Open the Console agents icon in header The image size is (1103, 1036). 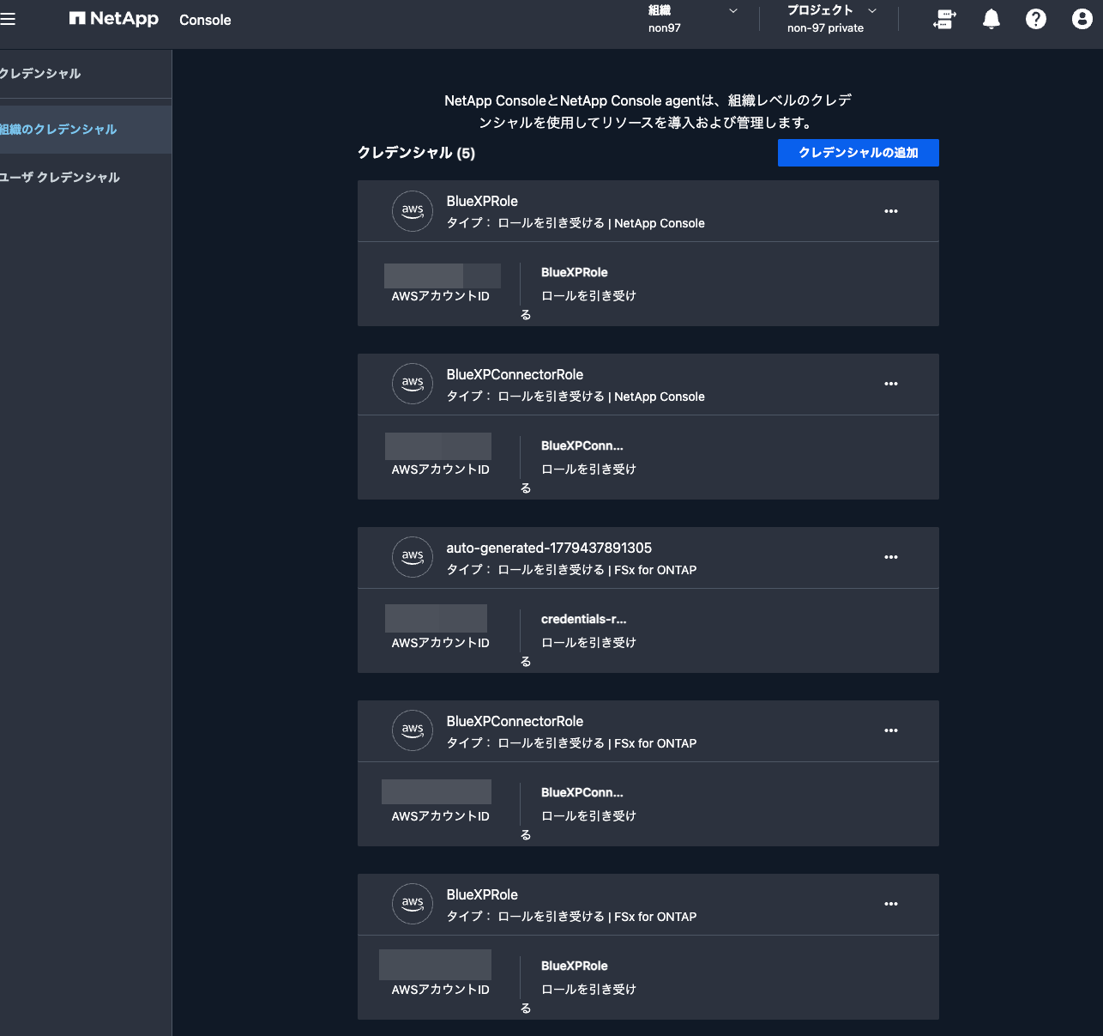click(x=944, y=19)
